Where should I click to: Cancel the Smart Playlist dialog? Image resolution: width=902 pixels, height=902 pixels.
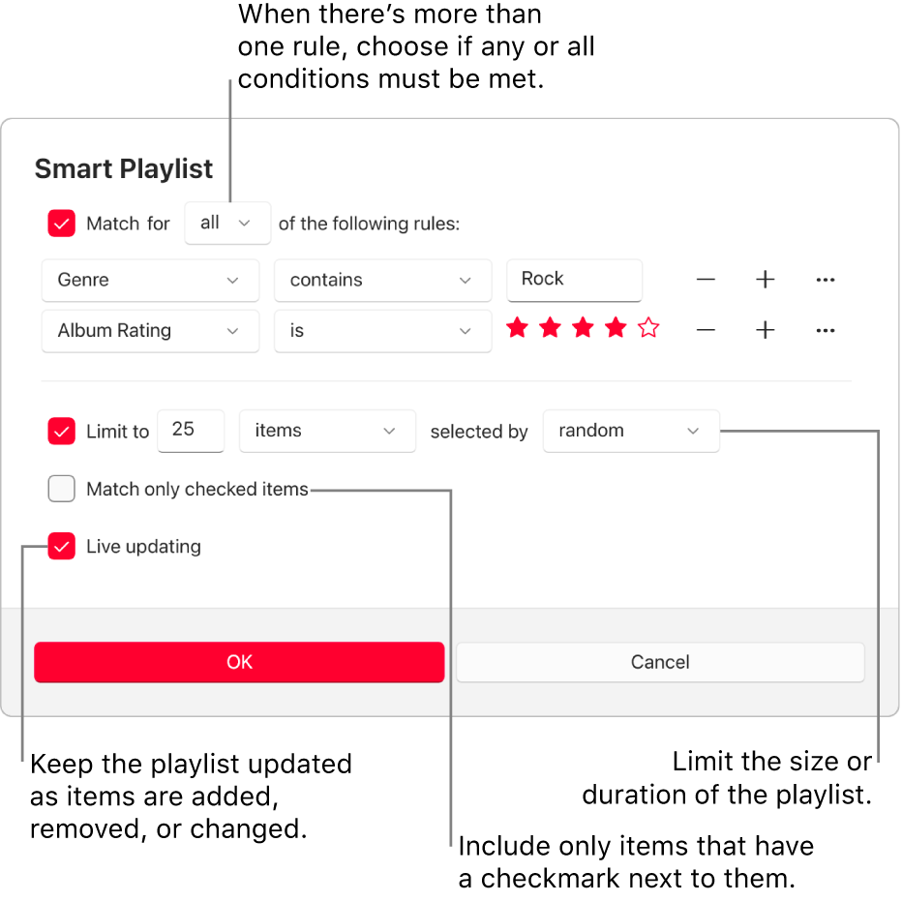(660, 662)
